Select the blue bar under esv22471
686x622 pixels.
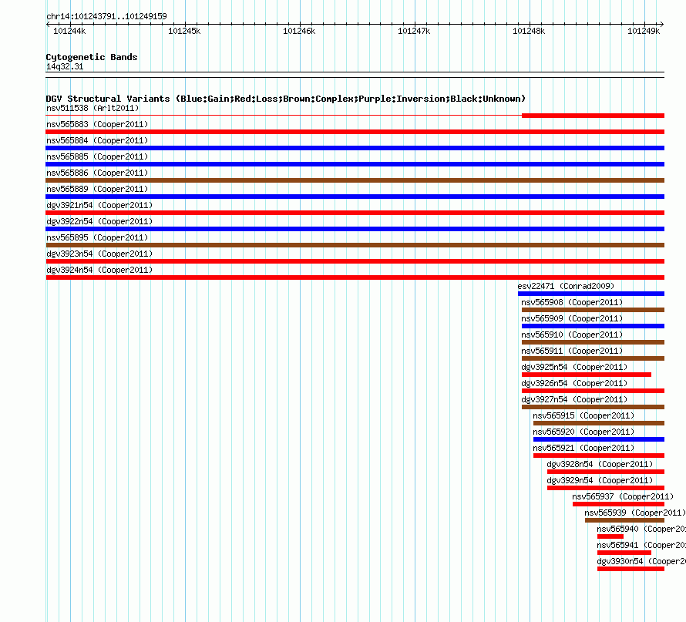(591, 294)
